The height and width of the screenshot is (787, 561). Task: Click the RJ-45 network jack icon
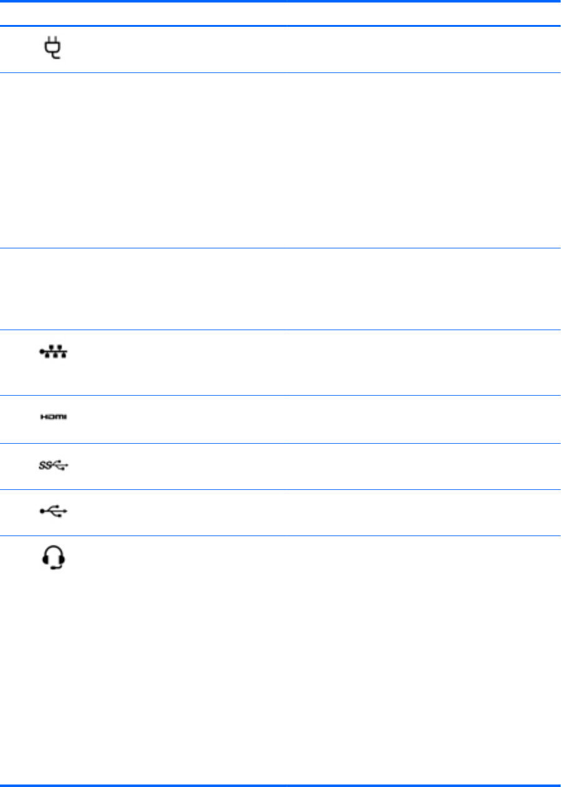pyautogui.click(x=54, y=353)
